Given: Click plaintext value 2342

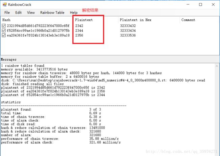Looking at the screenshot, I should tap(79, 26).
